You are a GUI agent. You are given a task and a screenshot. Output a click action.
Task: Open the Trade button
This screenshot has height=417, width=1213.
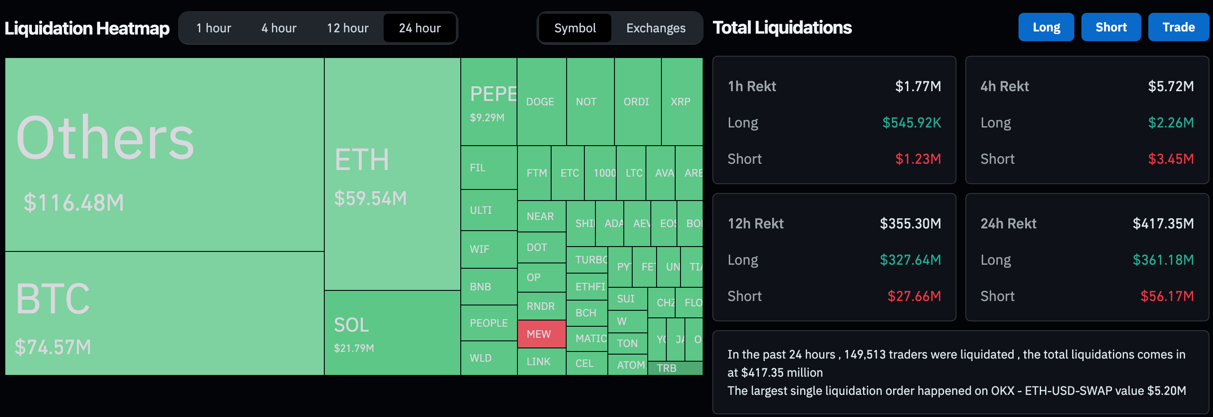pos(1178,27)
